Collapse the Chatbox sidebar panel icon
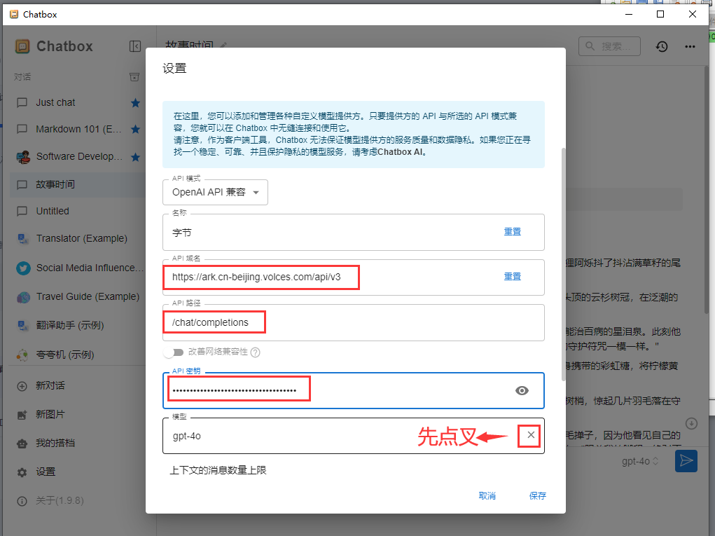 click(135, 46)
